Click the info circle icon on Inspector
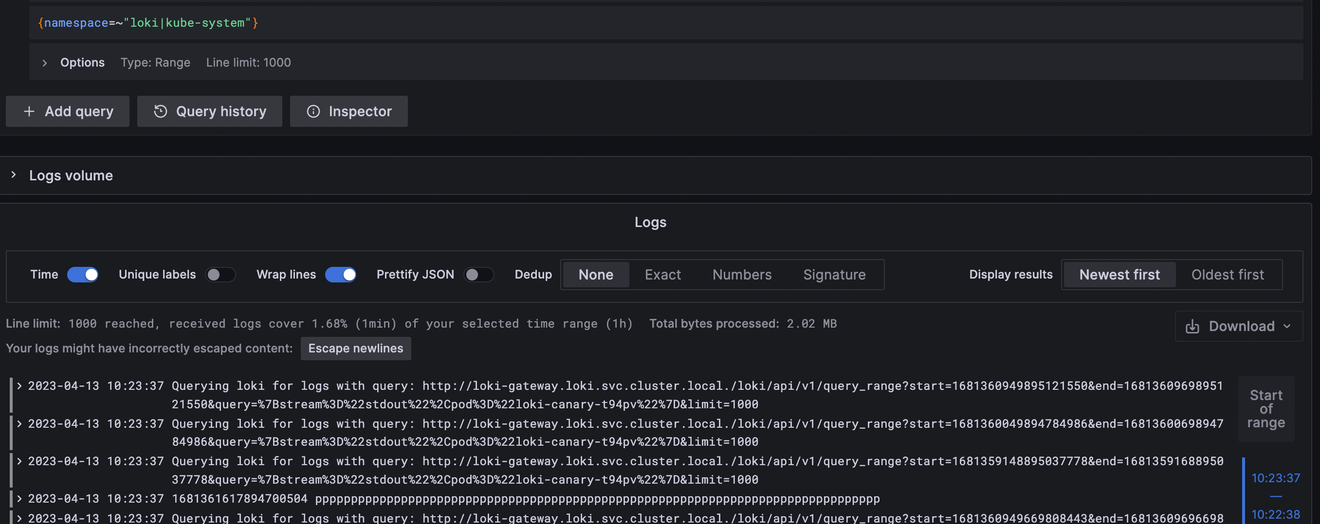This screenshot has height=524, width=1320. 313,111
